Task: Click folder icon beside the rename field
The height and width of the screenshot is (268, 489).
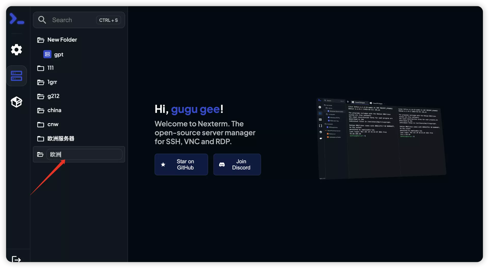Action: 40,154
